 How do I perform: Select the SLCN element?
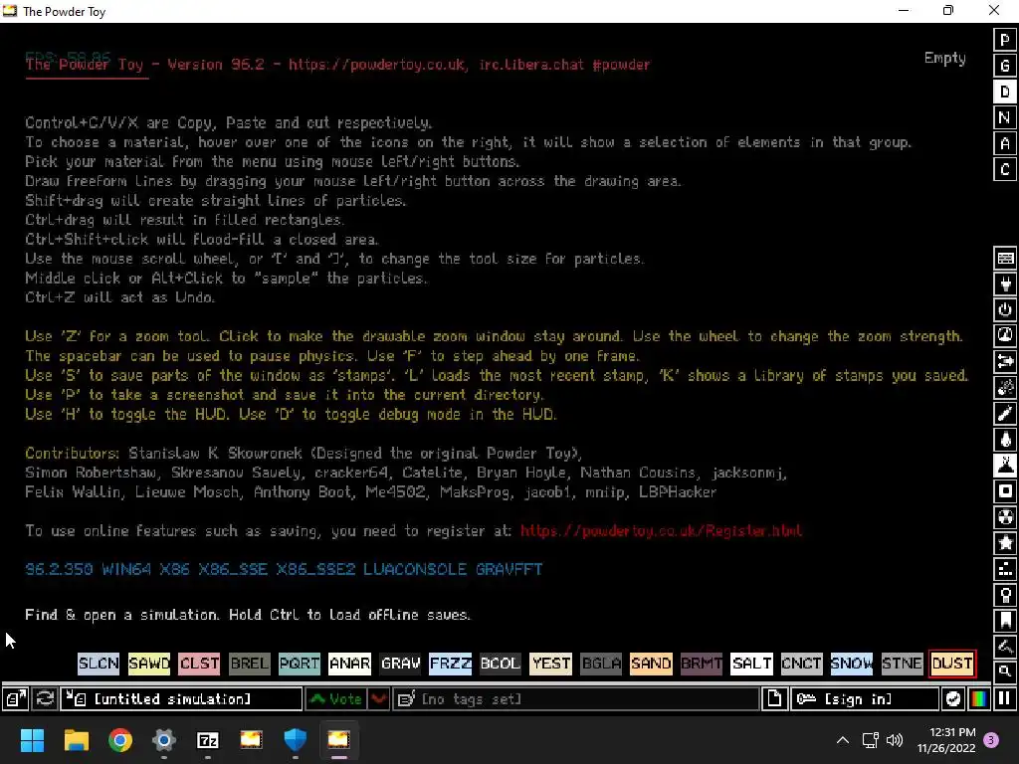pyautogui.click(x=99, y=664)
